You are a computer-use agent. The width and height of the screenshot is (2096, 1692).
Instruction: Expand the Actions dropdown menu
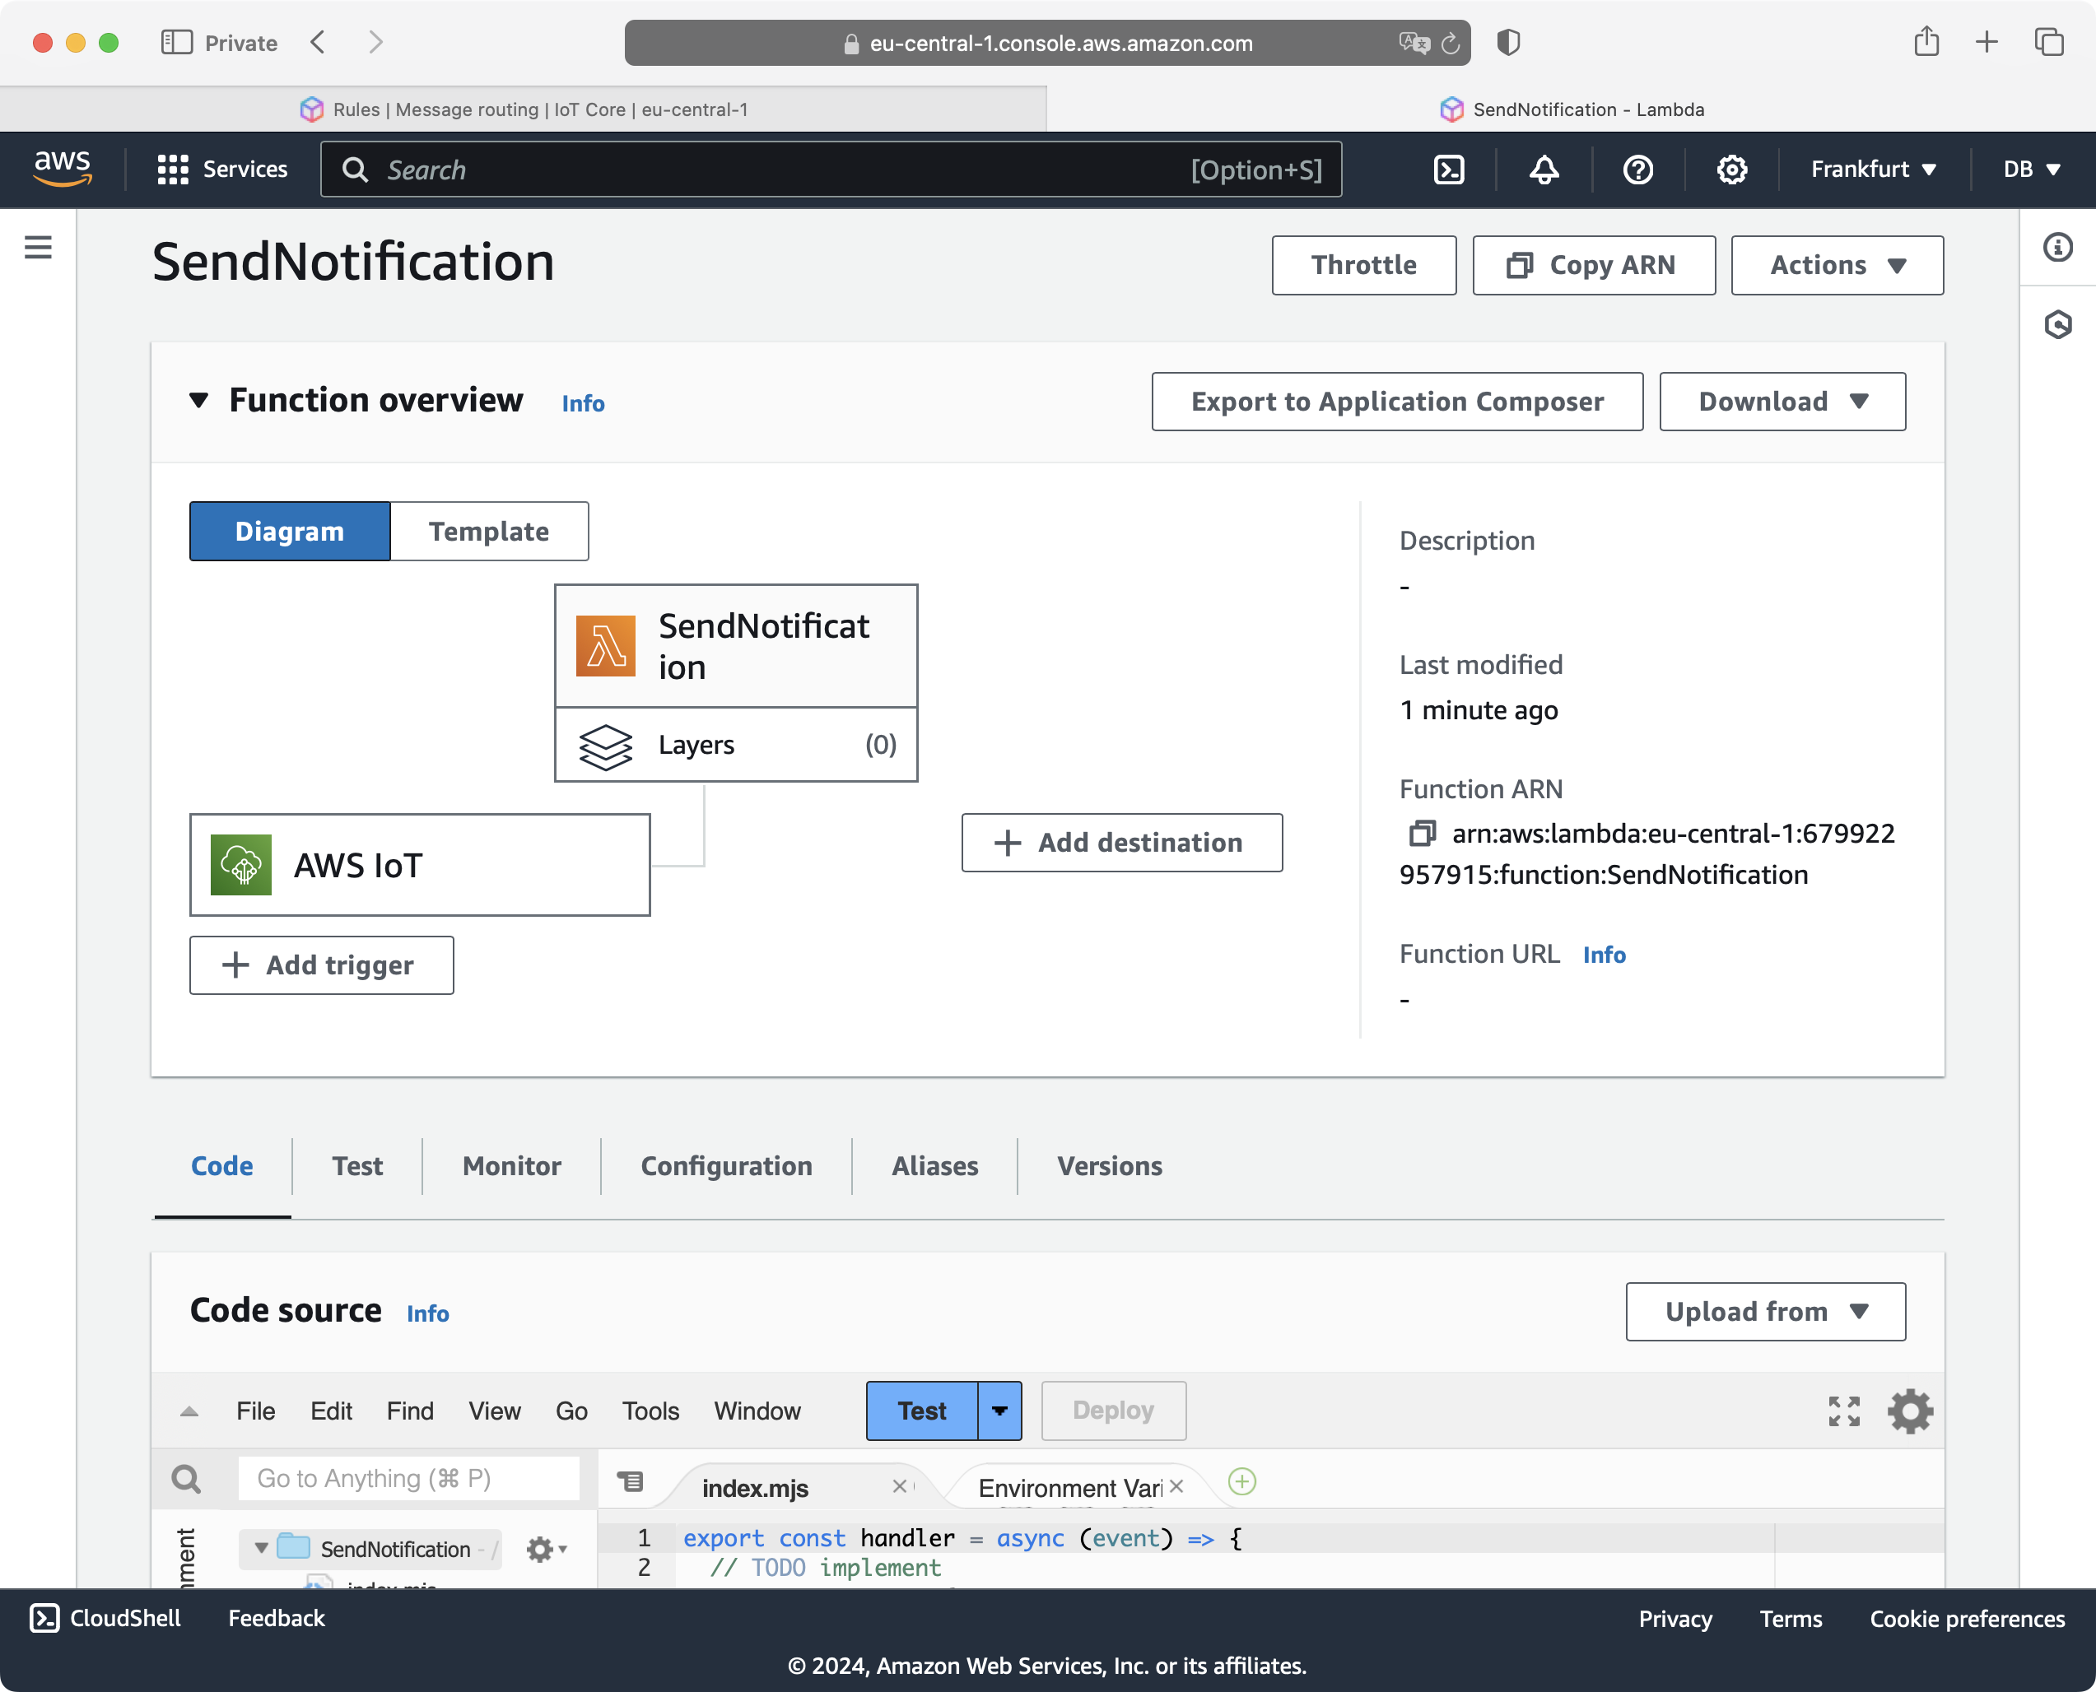(x=1837, y=264)
